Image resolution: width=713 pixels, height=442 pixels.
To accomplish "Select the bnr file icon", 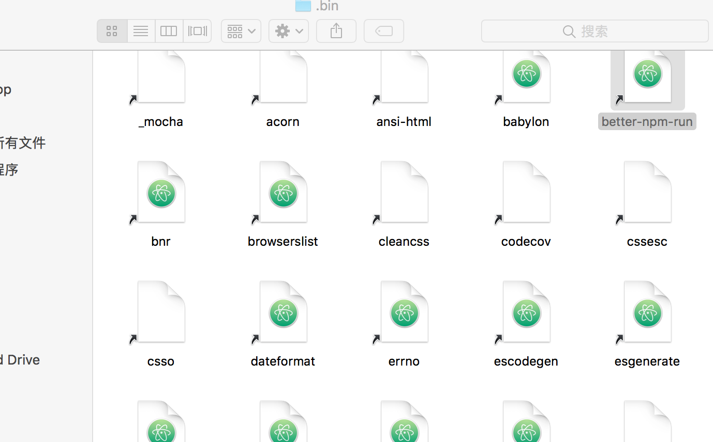I will click(161, 194).
